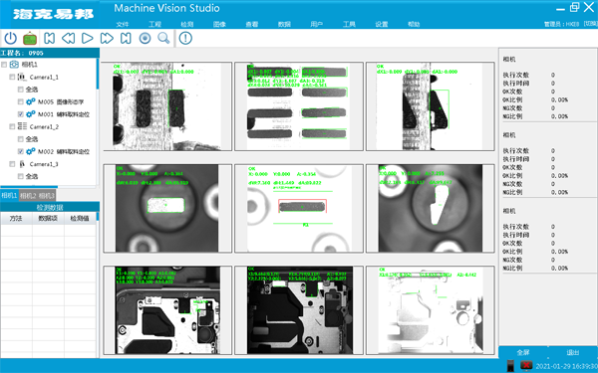Jump to the first image using skip-back icon
598x373 pixels.
(x=50, y=38)
